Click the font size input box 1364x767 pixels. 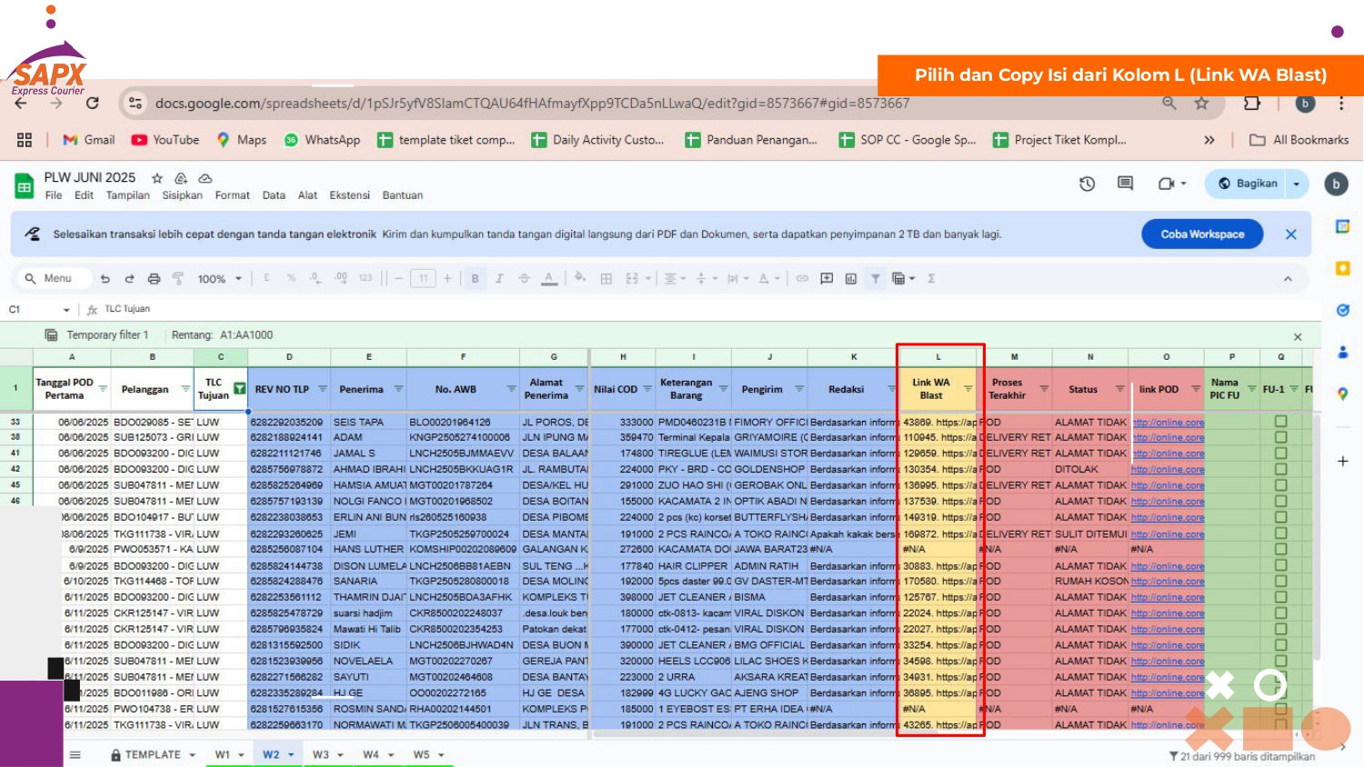click(423, 279)
